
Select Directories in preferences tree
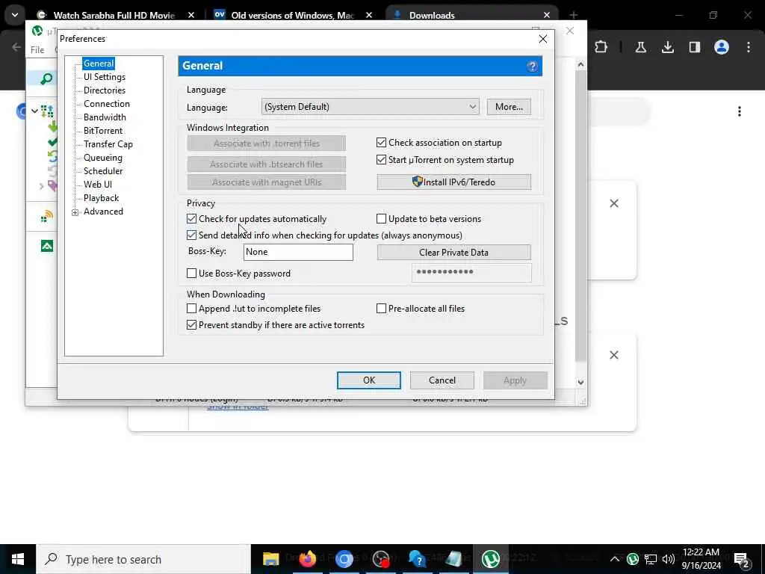click(x=105, y=90)
